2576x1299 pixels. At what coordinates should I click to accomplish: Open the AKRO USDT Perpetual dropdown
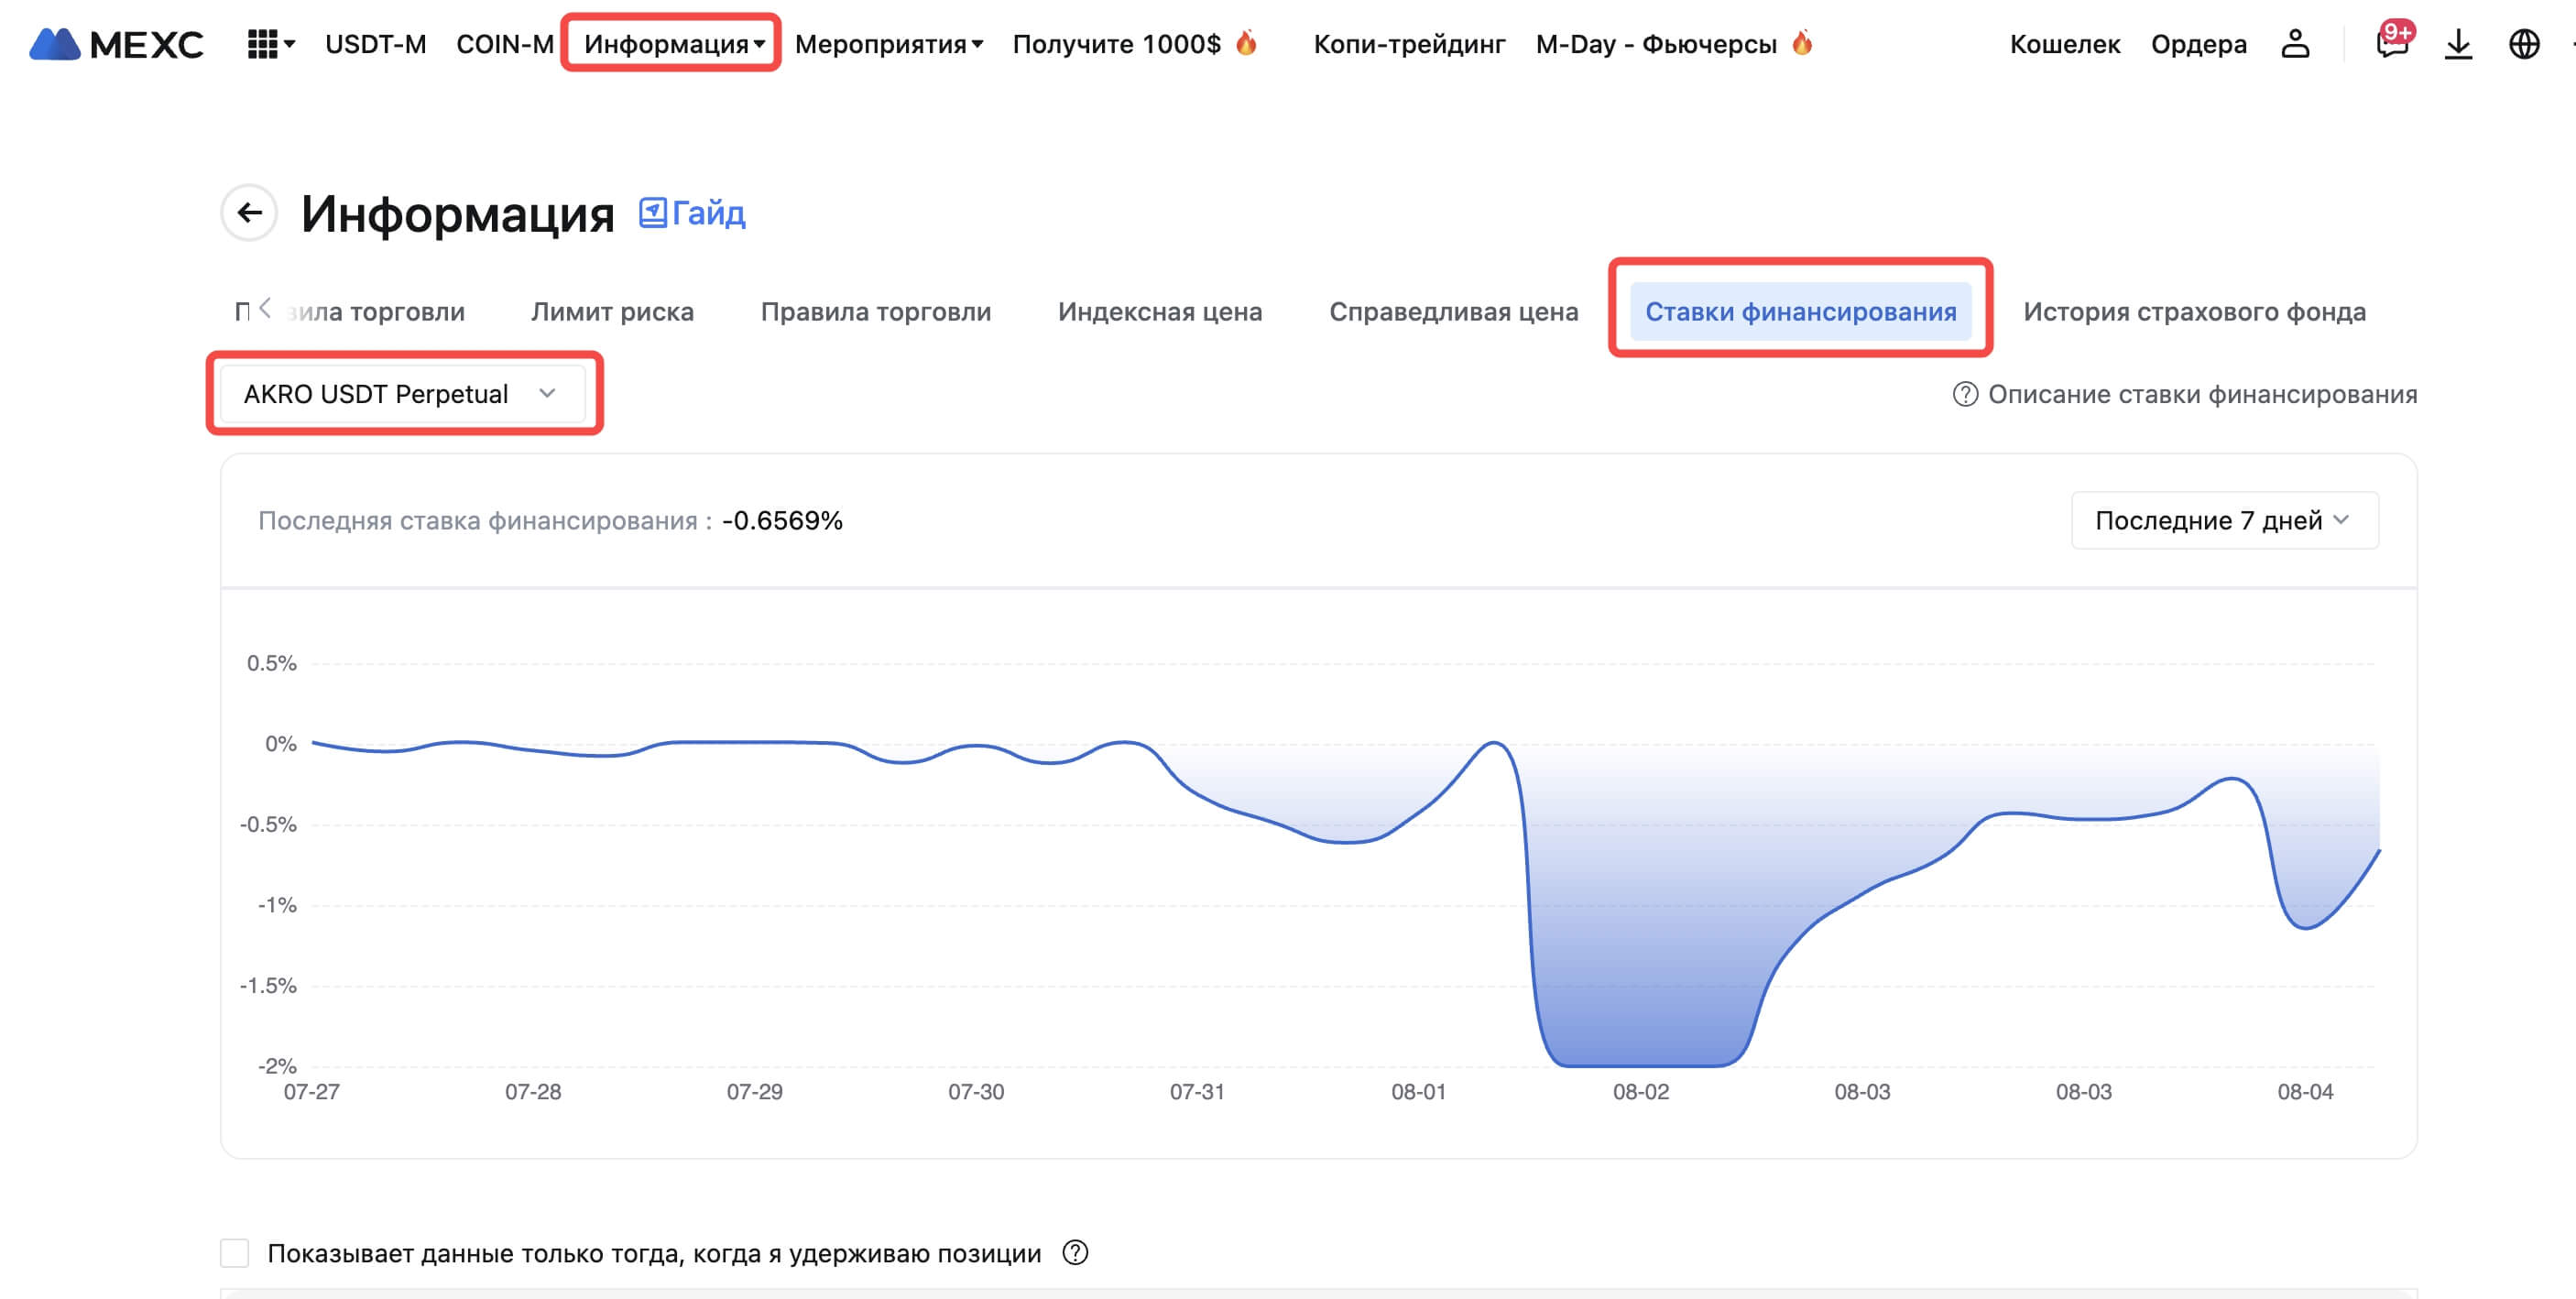point(401,394)
